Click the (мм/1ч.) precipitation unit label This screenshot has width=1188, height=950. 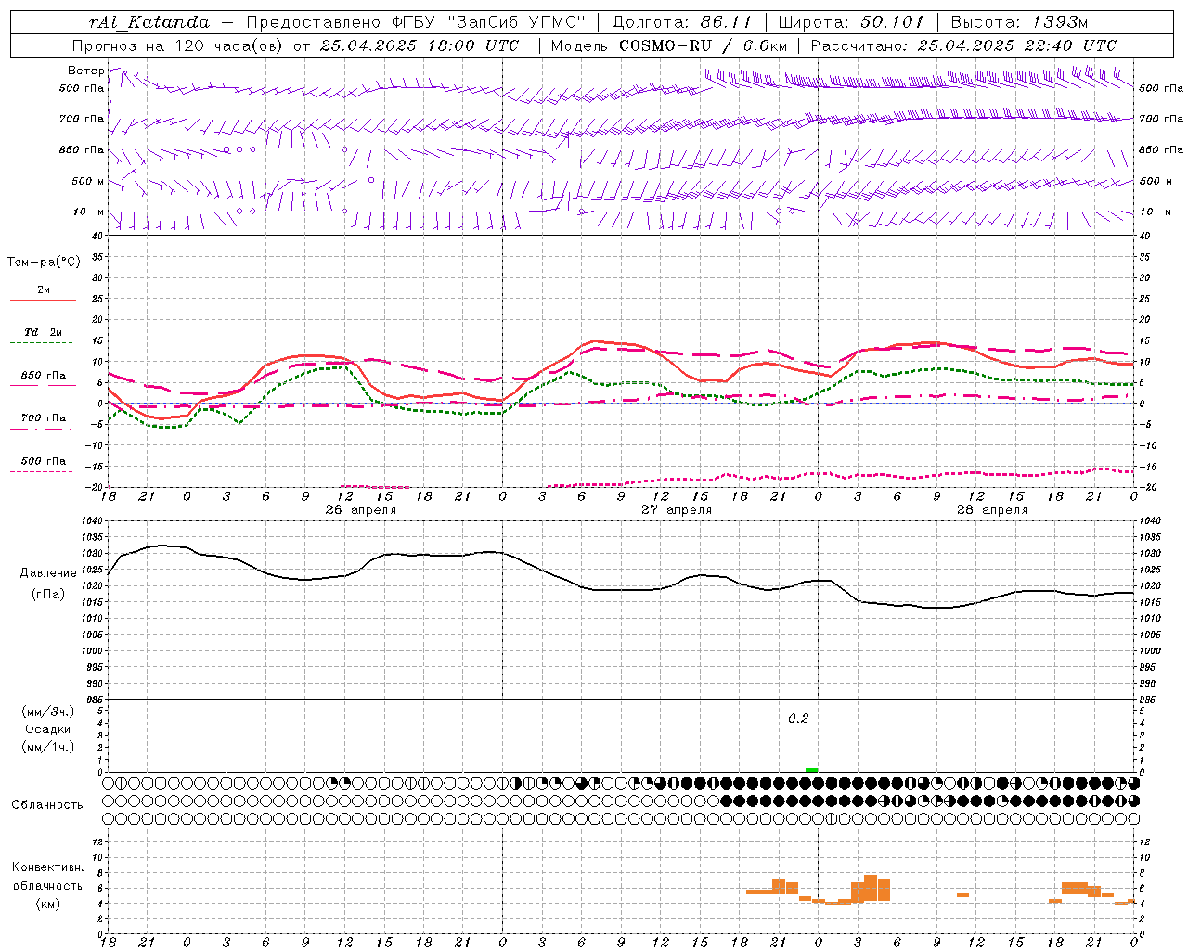[x=47, y=747]
